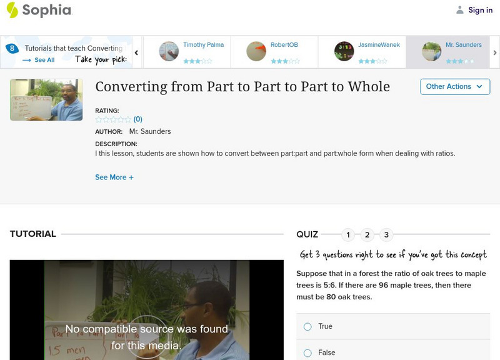
Task: Select the False answer radio button
Action: [x=307, y=352]
